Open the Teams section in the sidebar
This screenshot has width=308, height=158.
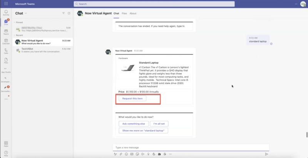point(6,32)
